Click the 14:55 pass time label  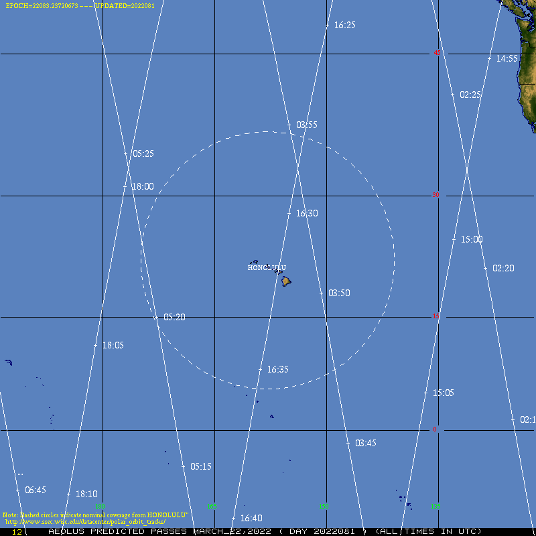point(507,58)
